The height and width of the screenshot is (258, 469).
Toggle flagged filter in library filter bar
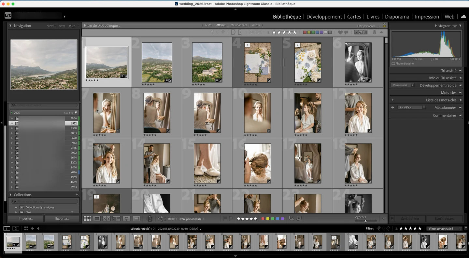coord(212,32)
